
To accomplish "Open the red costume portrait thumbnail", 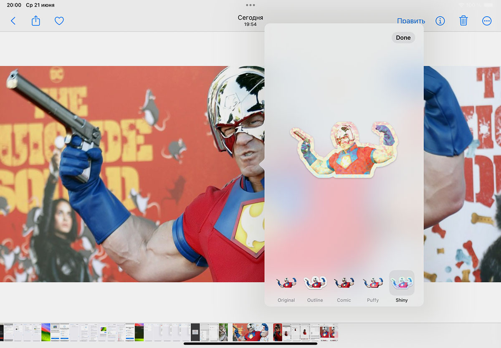I will click(x=278, y=332).
